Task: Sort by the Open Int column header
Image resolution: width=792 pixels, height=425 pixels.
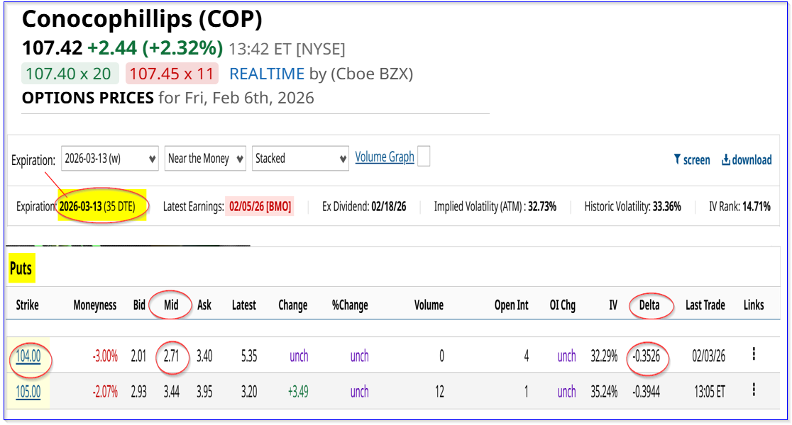Action: tap(511, 305)
